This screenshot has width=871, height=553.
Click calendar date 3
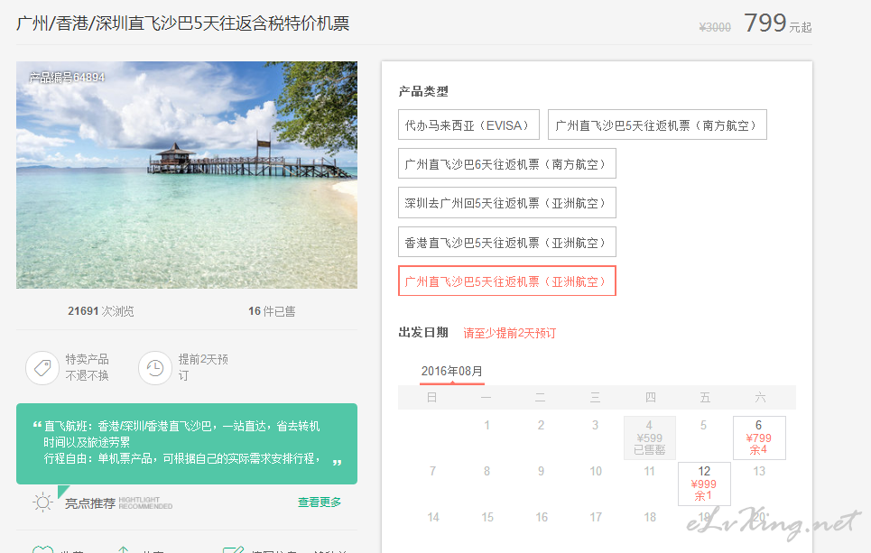tap(595, 425)
